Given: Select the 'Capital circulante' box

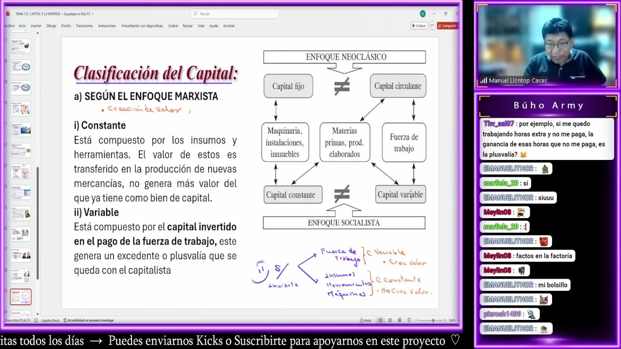Looking at the screenshot, I should [398, 86].
